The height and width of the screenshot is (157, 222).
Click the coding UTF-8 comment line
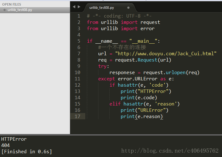coord(119,16)
